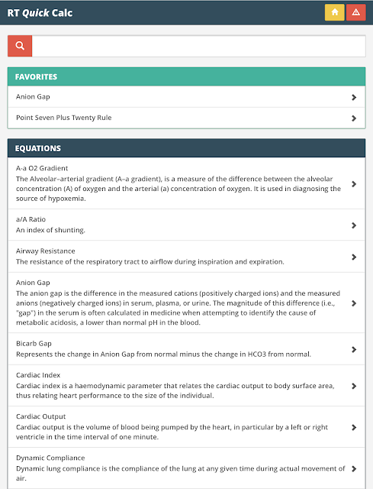Screen dimensions: 373x489
Task: Click the RT Quick Calc title
Action: (40, 13)
